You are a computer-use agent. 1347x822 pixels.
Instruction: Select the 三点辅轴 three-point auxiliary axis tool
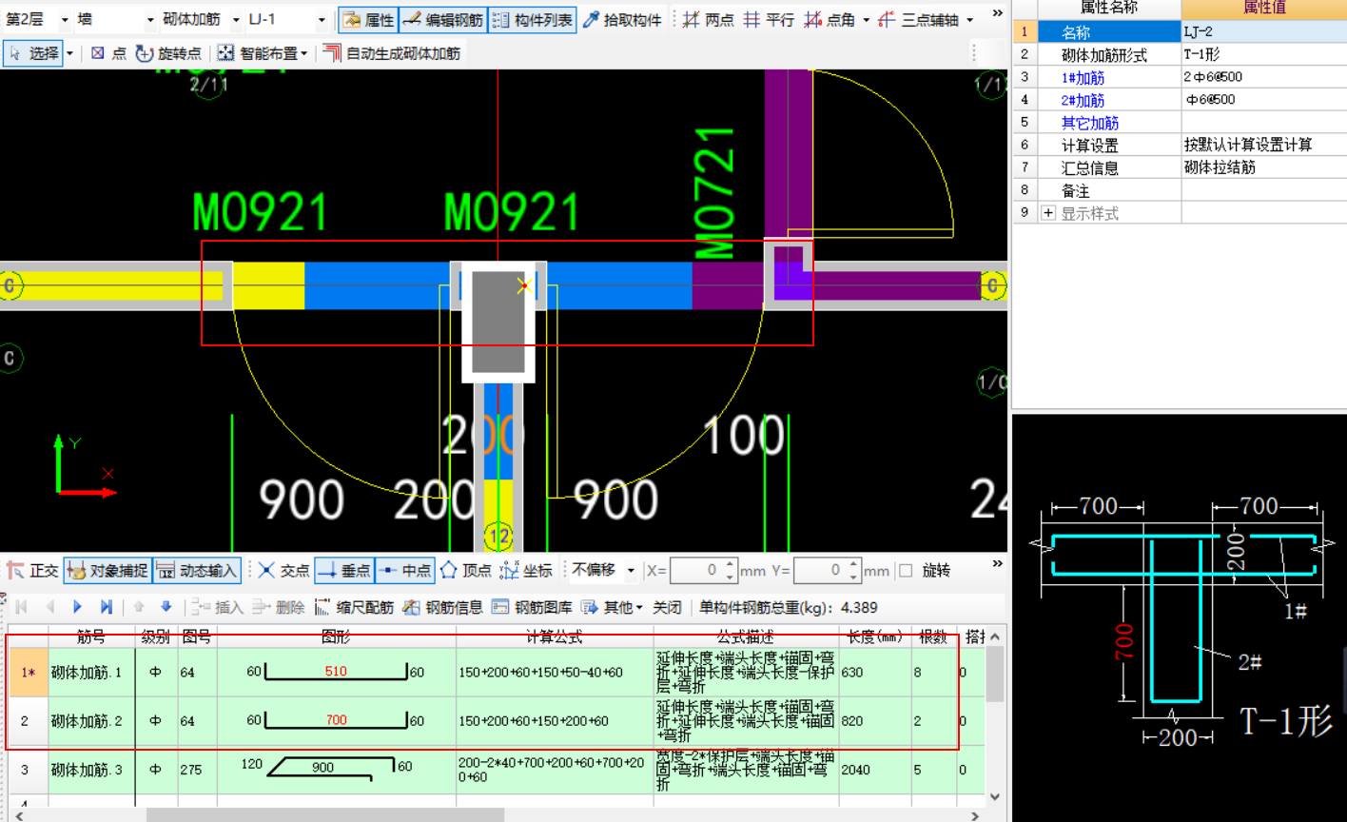[919, 20]
